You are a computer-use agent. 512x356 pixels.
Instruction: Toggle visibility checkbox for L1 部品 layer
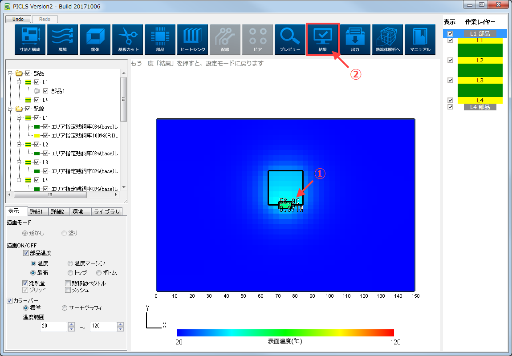tap(450, 34)
